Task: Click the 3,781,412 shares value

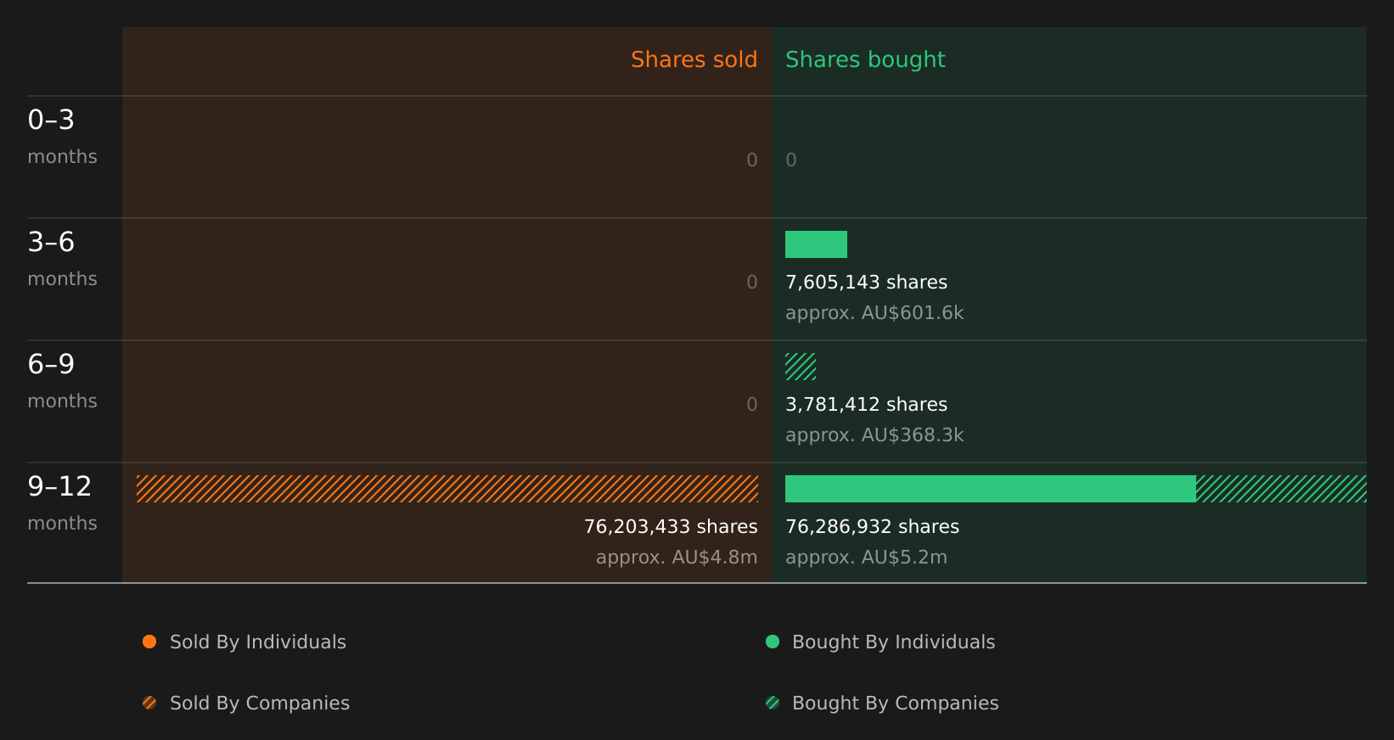Action: click(x=866, y=405)
